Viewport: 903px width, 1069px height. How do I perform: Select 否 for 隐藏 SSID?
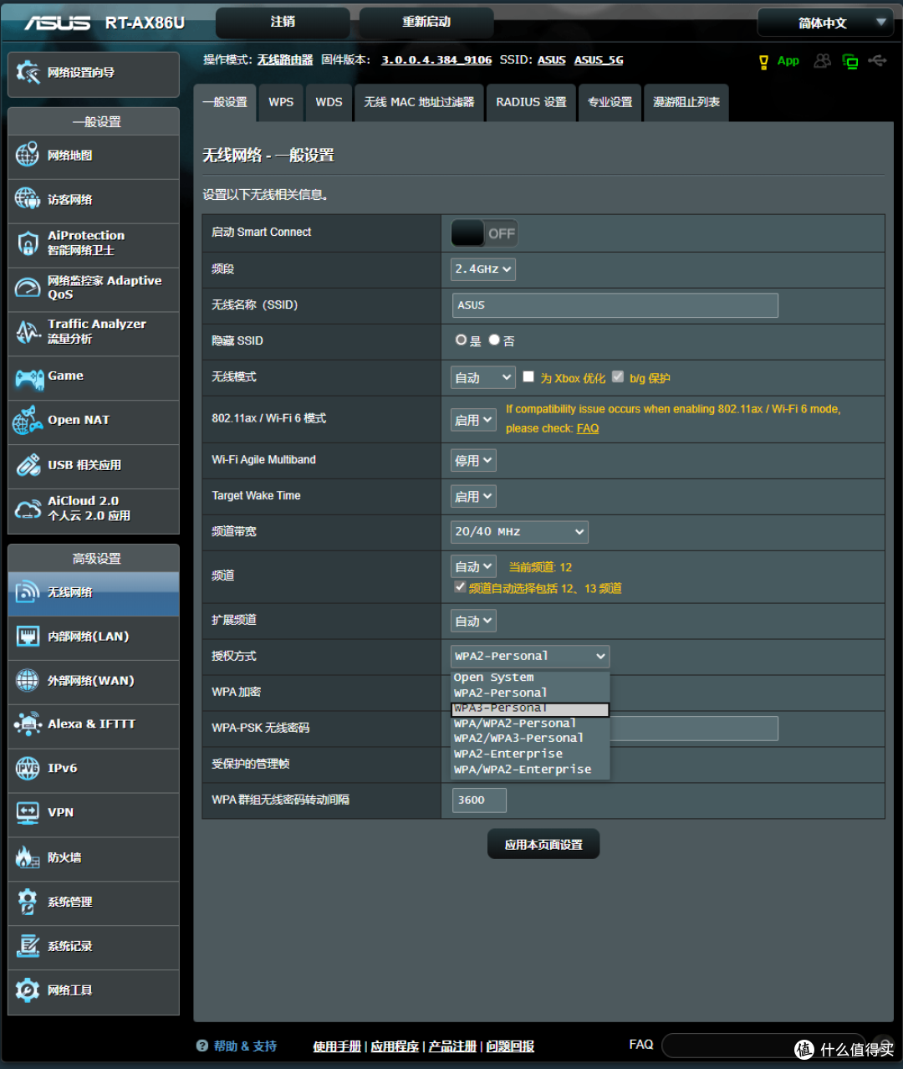494,340
